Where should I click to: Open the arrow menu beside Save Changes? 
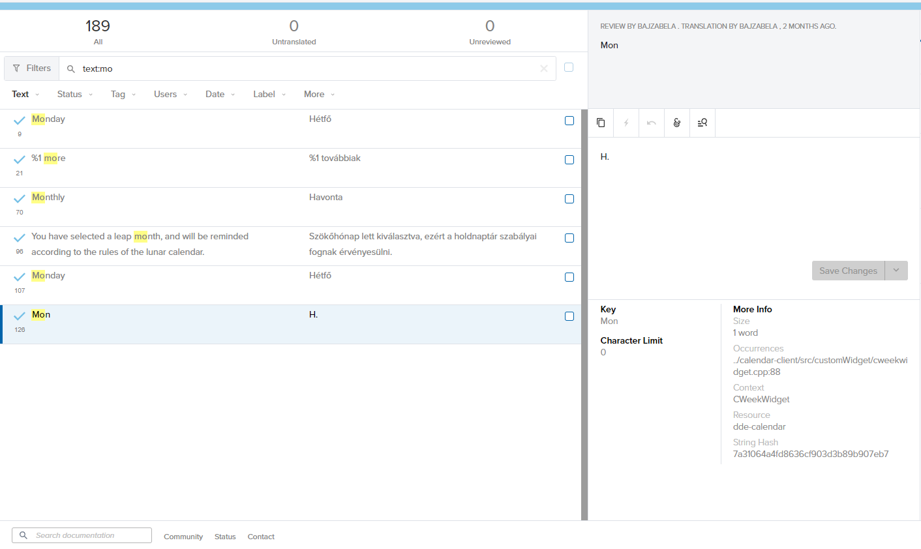click(x=896, y=271)
